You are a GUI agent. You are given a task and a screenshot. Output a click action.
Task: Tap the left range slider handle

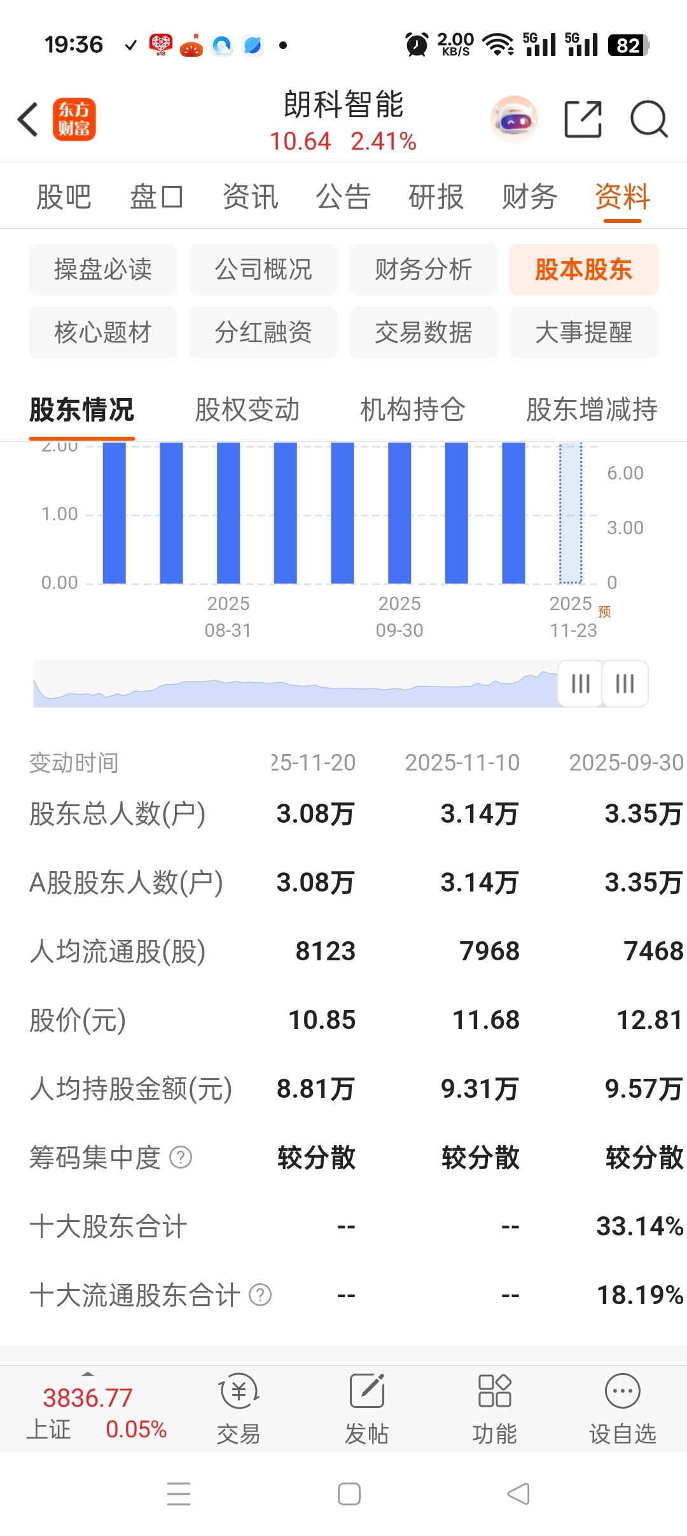pyautogui.click(x=580, y=684)
